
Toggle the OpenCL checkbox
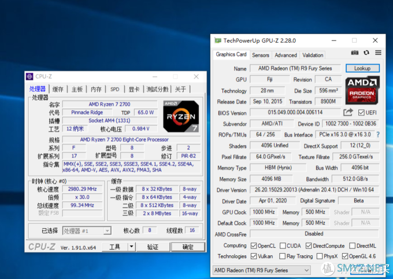(x=254, y=245)
